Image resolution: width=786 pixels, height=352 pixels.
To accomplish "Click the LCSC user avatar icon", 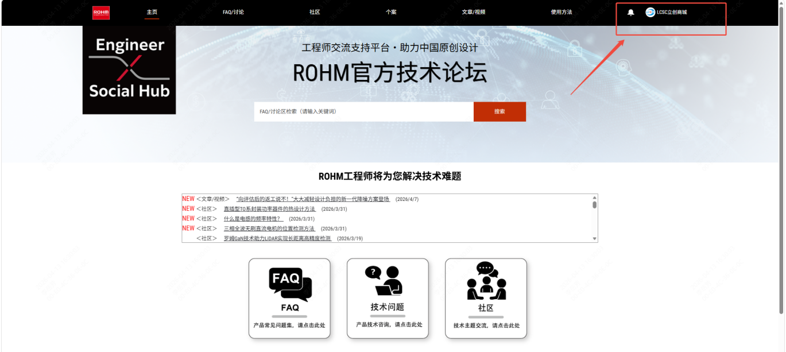I will [650, 13].
